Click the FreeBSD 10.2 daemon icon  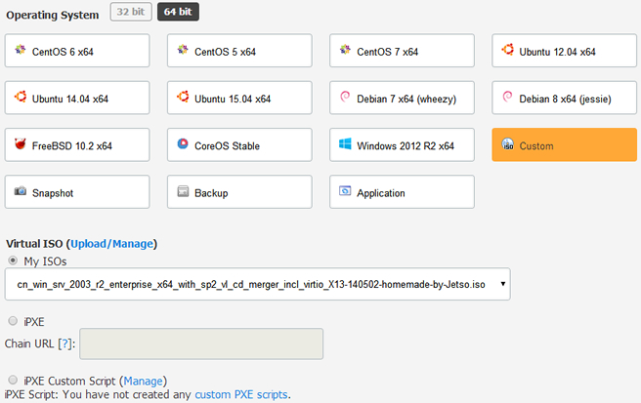(x=20, y=145)
